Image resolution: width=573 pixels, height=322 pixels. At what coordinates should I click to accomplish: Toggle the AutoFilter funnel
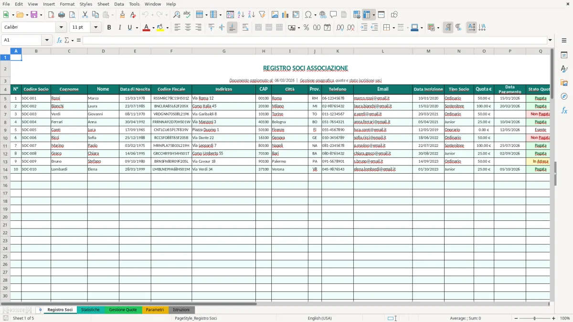click(x=262, y=15)
